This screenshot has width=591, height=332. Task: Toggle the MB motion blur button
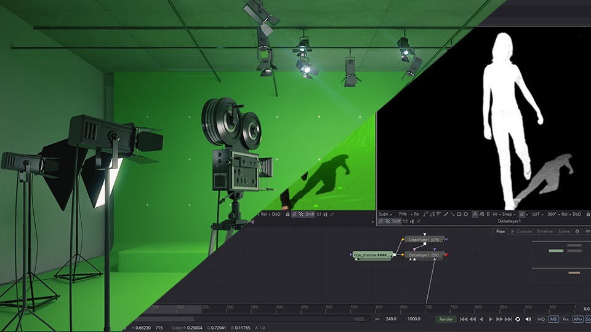[x=553, y=319]
